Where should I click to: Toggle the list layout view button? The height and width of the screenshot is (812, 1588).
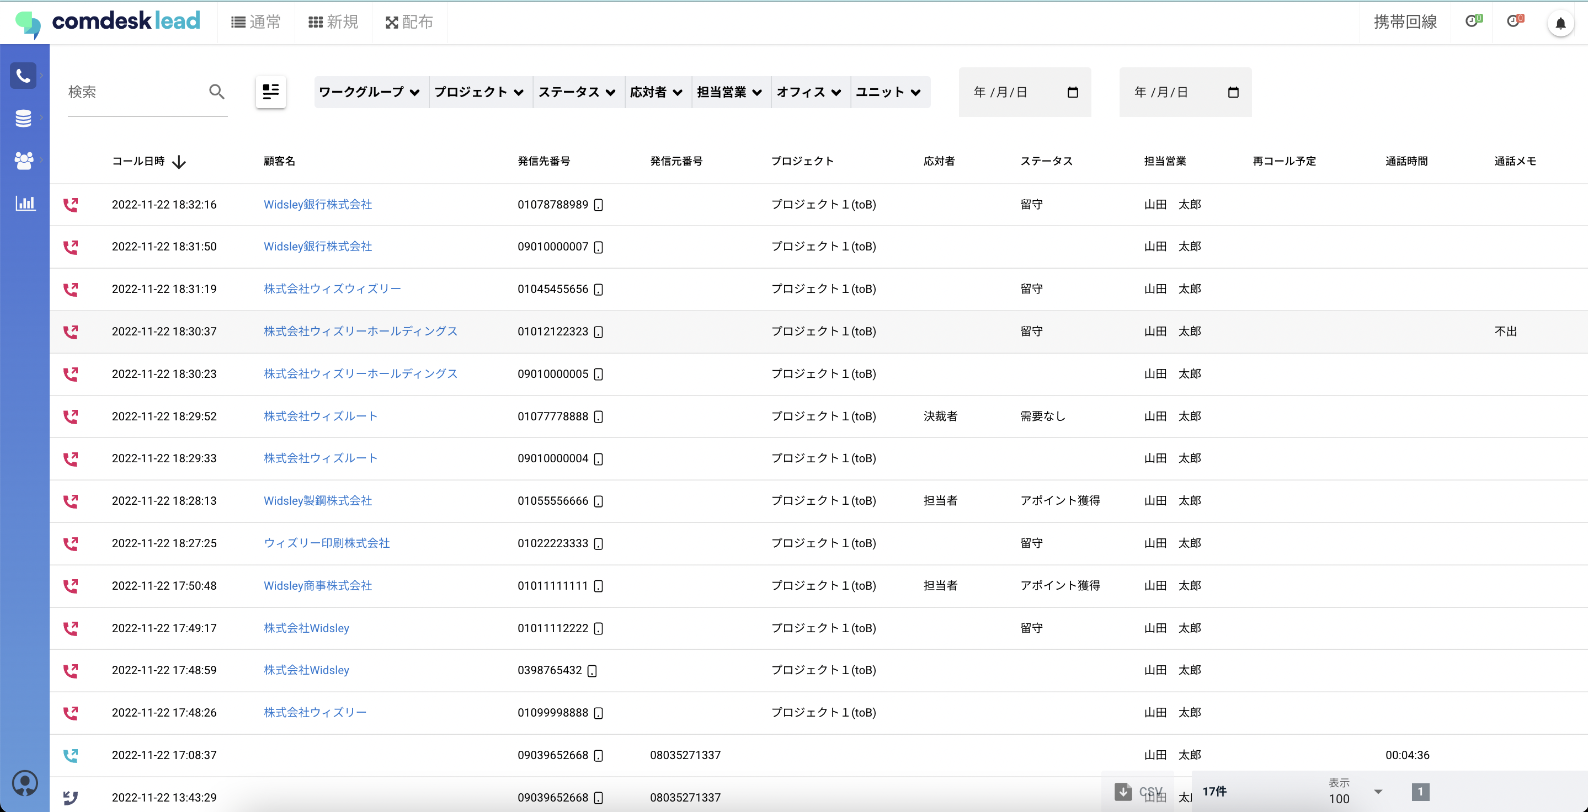[x=270, y=92]
